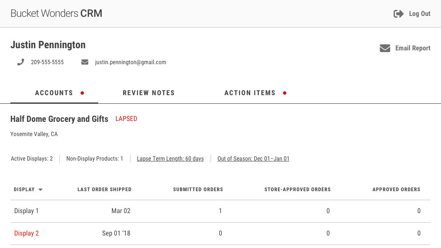The height and width of the screenshot is (248, 441).
Task: Click the Email Report label
Action: click(413, 48)
